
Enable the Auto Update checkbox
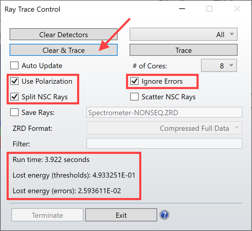tap(14, 66)
